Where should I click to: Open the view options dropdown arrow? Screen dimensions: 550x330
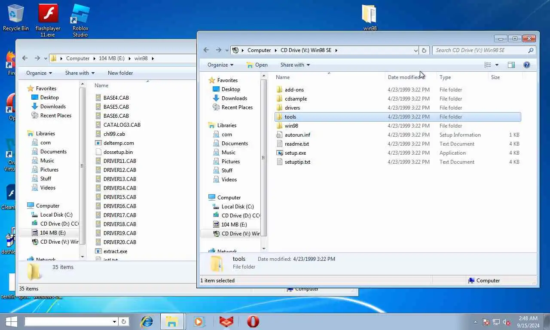(497, 65)
